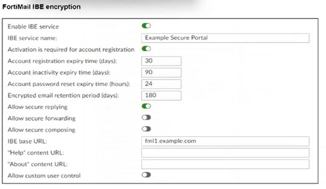
Task: Turn on Allow custom user control
Action: (146, 175)
